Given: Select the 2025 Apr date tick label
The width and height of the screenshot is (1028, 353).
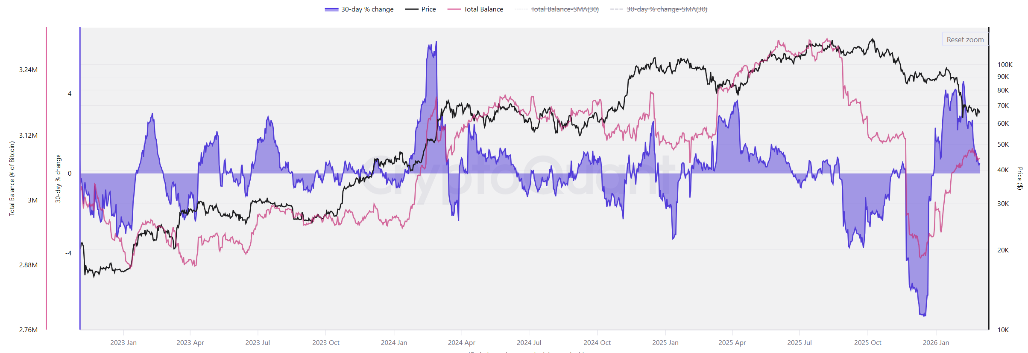Looking at the screenshot, I should 732,342.
